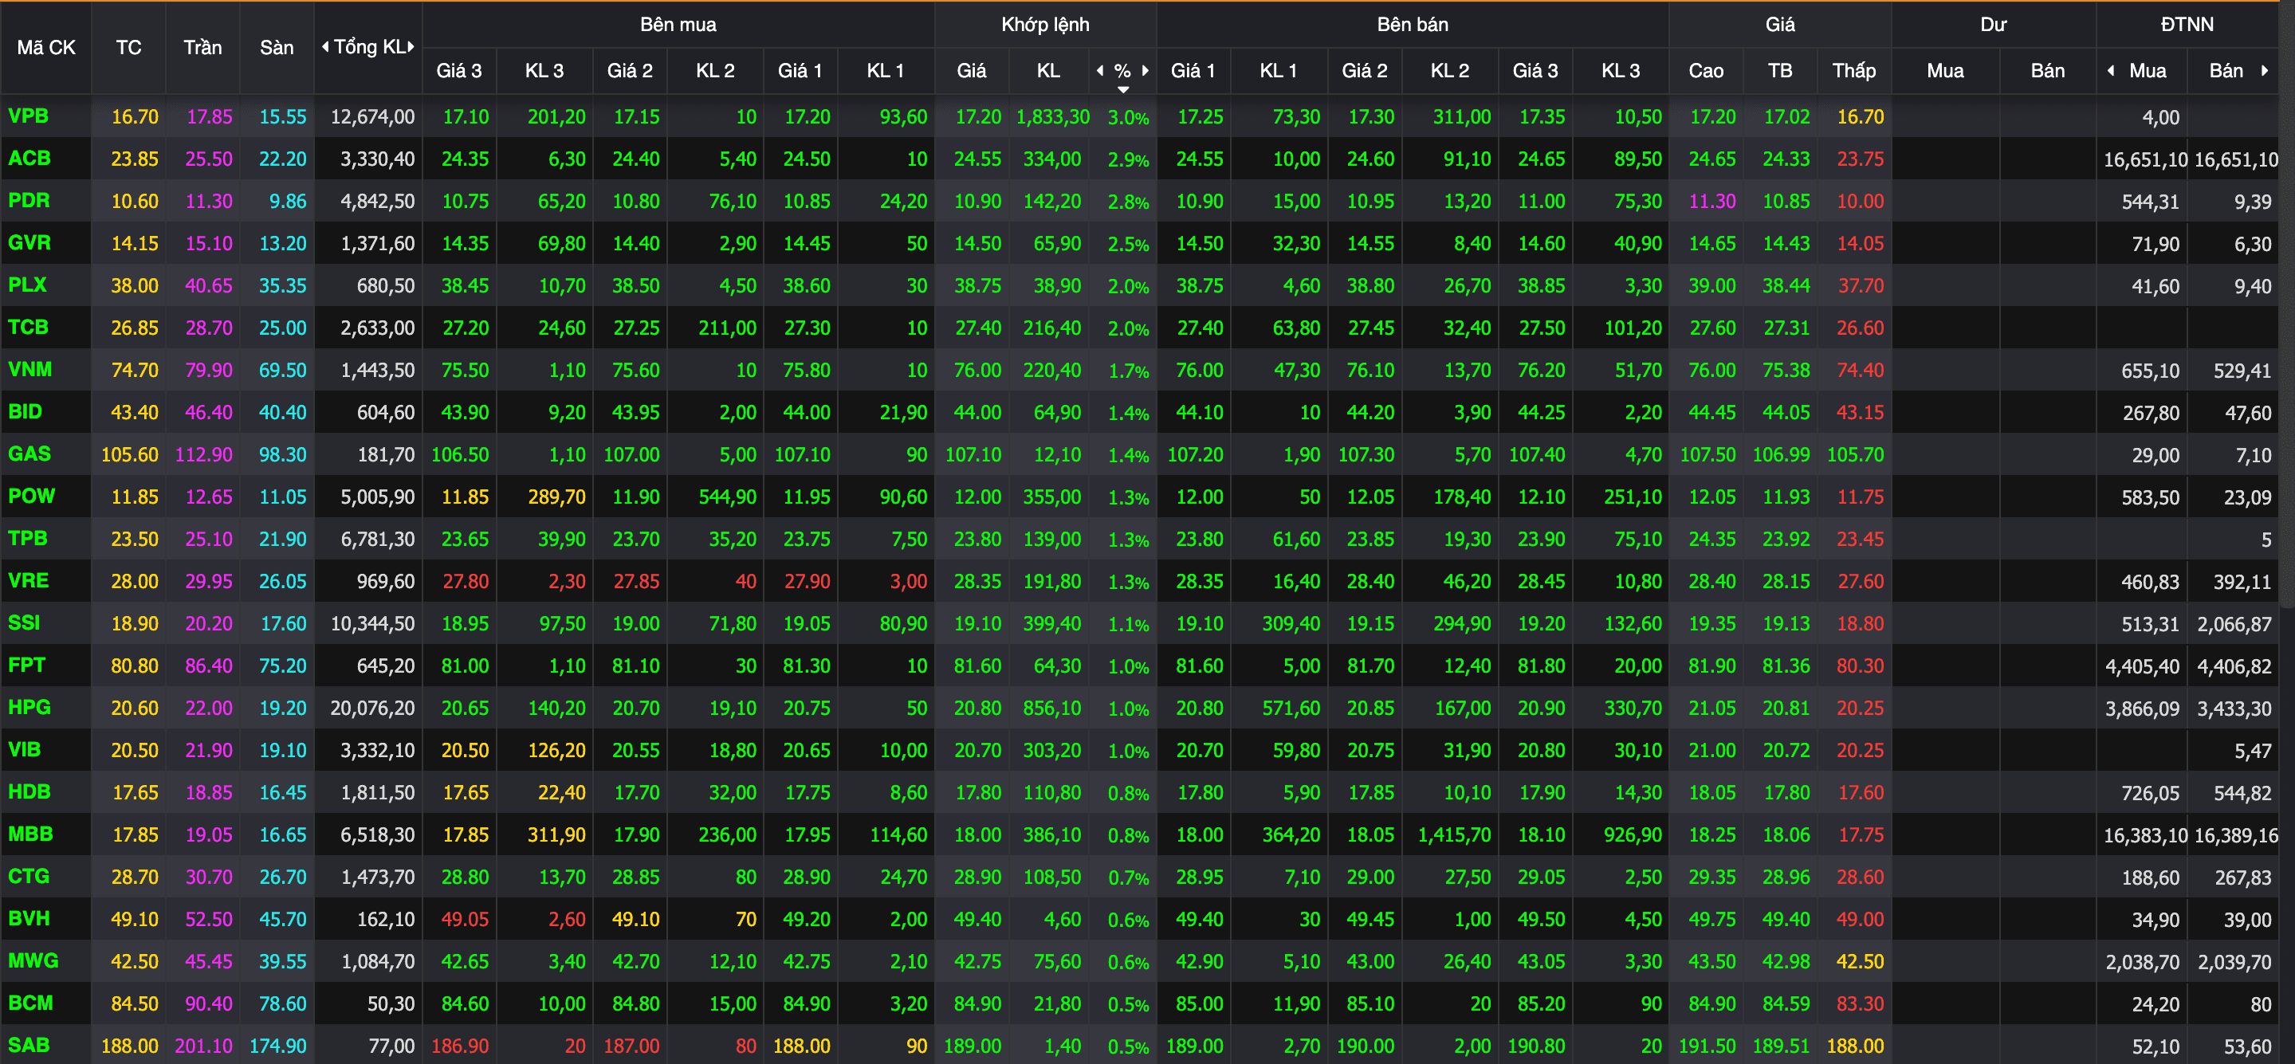Click the Dư Mua column header

tap(1945, 70)
